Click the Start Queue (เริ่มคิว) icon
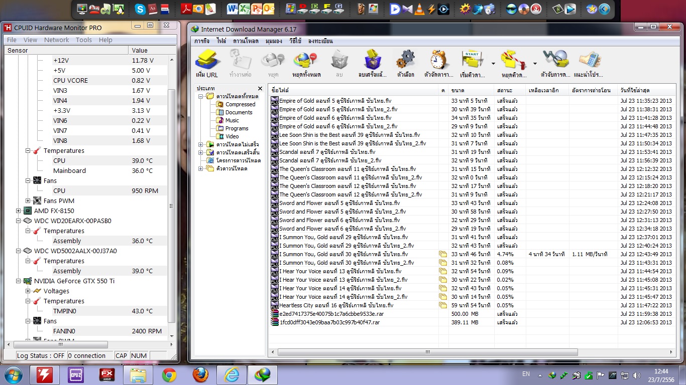The height and width of the screenshot is (385, 686). pos(473,64)
